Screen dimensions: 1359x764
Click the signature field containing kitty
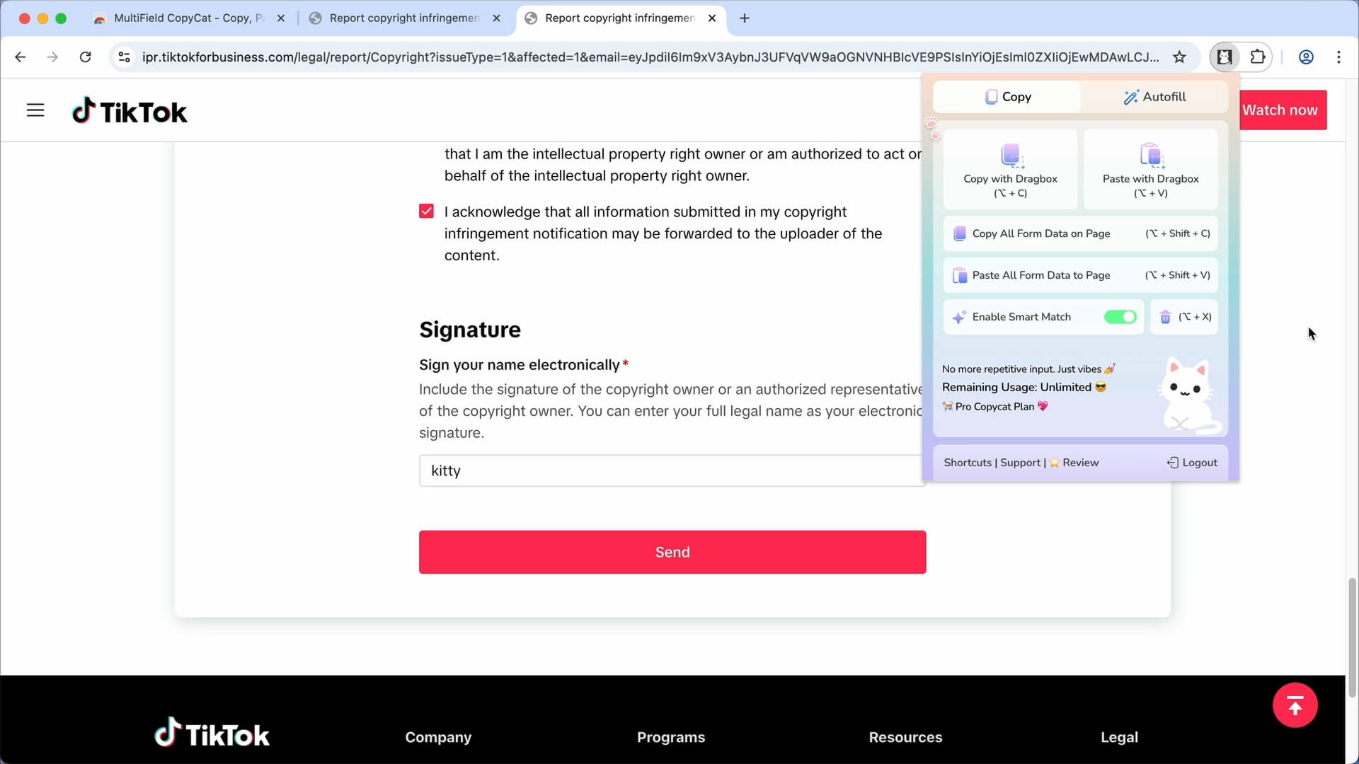637,470
